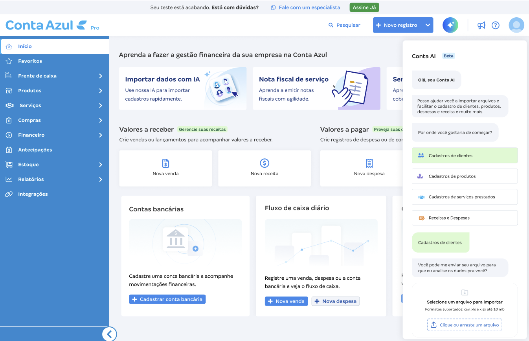Click the Início home icon in sidebar
529x341 pixels.
pyautogui.click(x=9, y=46)
